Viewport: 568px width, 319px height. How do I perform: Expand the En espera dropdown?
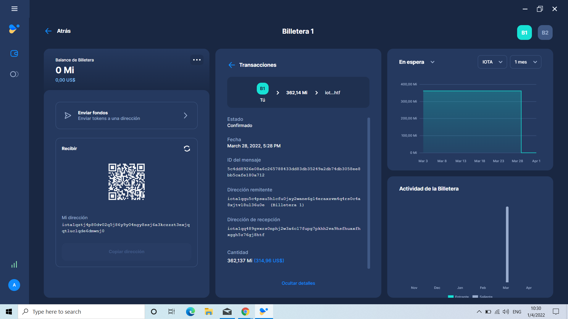point(417,62)
